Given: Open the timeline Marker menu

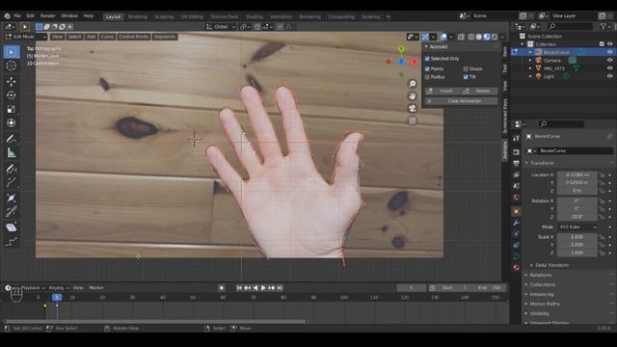Looking at the screenshot, I should tap(96, 288).
